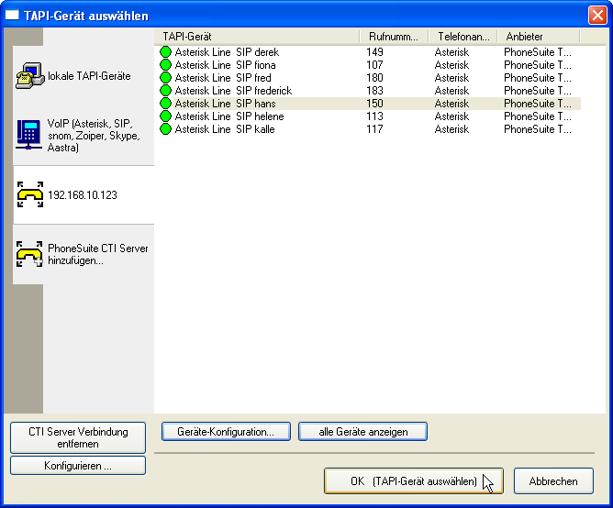This screenshot has height=508, width=613.
Task: Click the lokale TAPI-Geräte phone icon
Action: (29, 76)
